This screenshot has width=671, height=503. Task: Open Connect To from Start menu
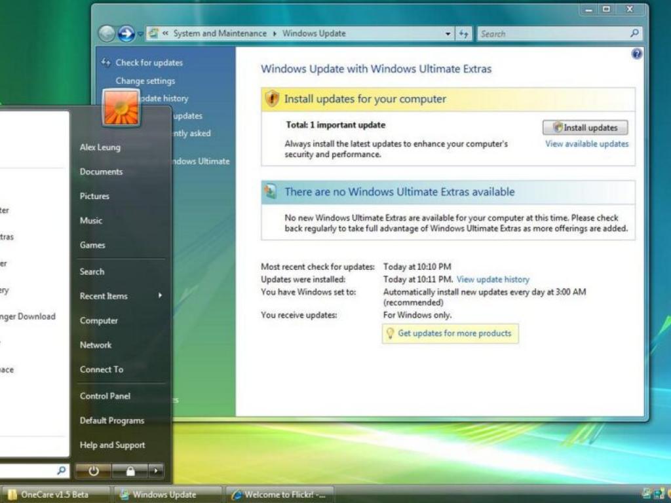(102, 369)
